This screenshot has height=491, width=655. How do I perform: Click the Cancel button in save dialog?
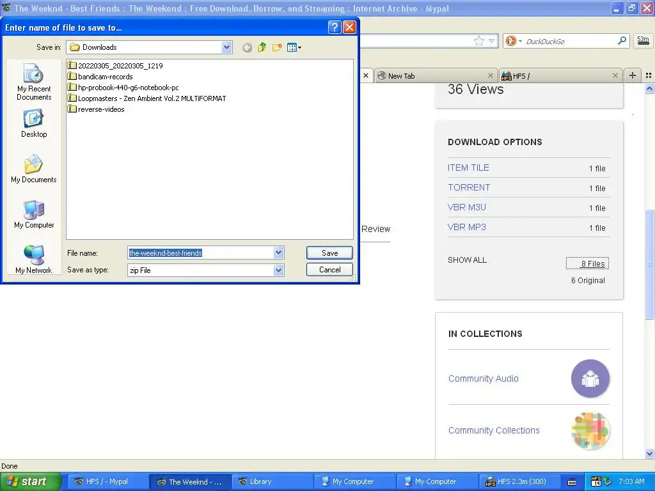coord(329,270)
